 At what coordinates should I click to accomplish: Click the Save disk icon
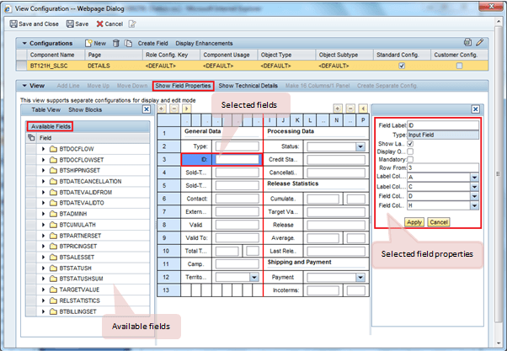pyautogui.click(x=70, y=24)
